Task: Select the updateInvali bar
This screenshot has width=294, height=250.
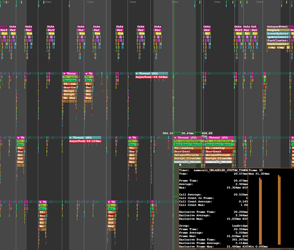Action: pyautogui.click(x=278, y=37)
